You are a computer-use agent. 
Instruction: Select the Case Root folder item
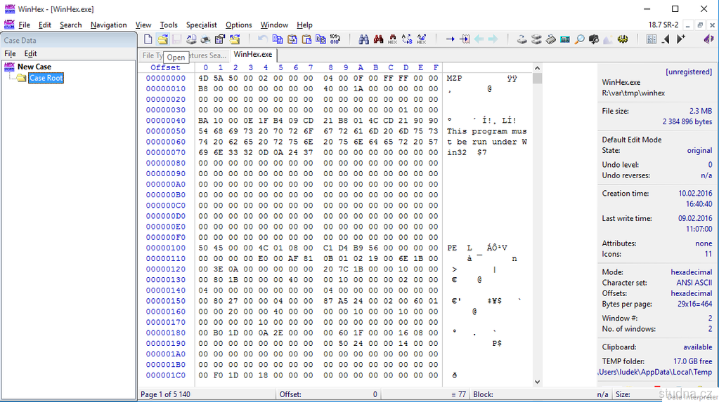pyautogui.click(x=46, y=78)
